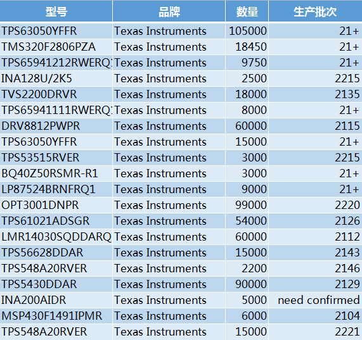Select quantity cell 105000
The image size is (362, 340).
click(247, 31)
